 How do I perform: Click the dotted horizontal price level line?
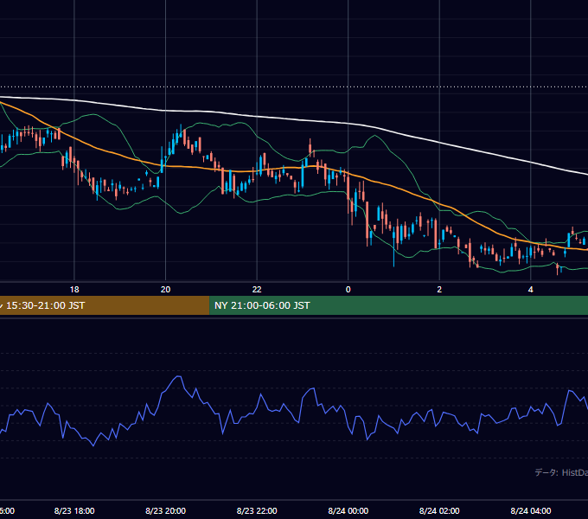(294, 87)
